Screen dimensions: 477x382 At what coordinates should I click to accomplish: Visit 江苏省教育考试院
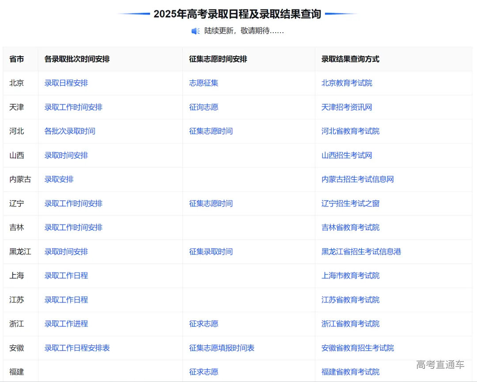349,299
